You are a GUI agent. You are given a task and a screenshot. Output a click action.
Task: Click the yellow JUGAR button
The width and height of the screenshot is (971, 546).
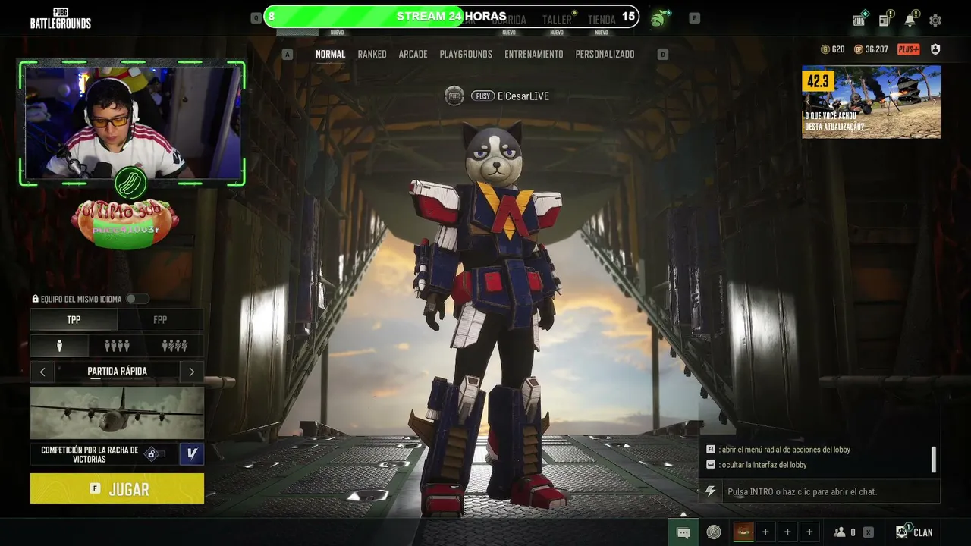pyautogui.click(x=117, y=488)
